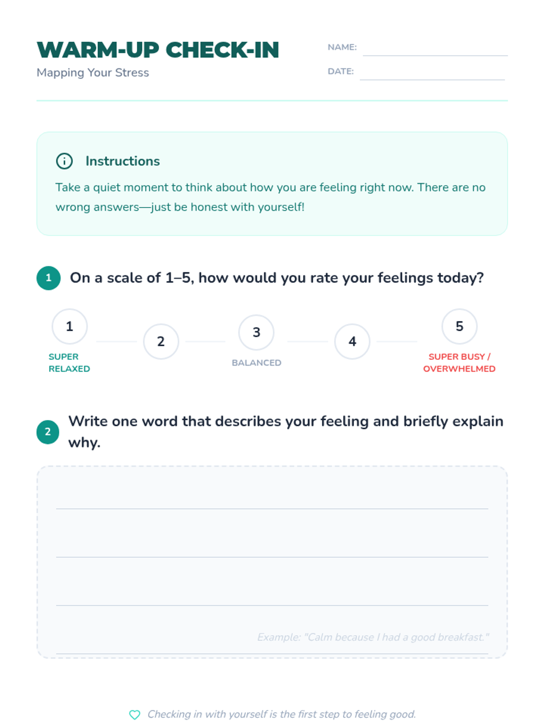The width and height of the screenshot is (544, 725).
Task: Click the teal question 1 number badge
Action: pos(49,278)
